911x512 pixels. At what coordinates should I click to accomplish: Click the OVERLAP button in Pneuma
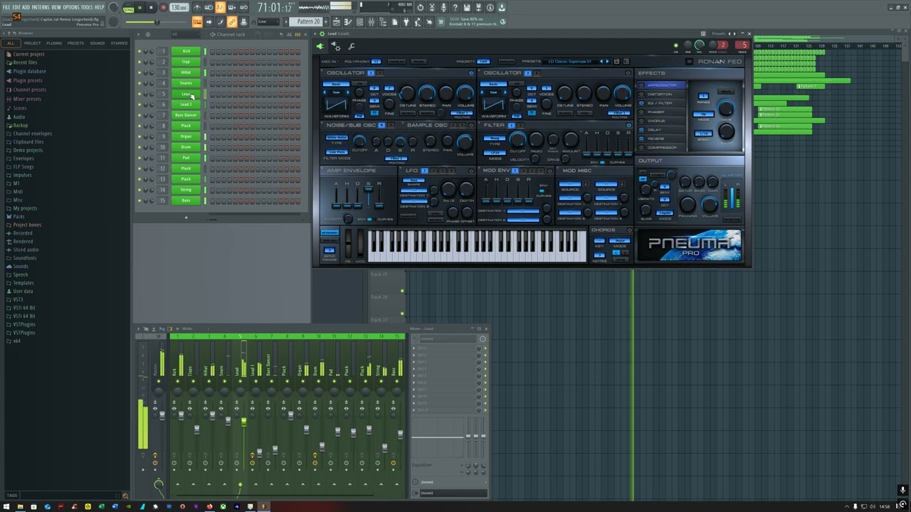[397, 61]
